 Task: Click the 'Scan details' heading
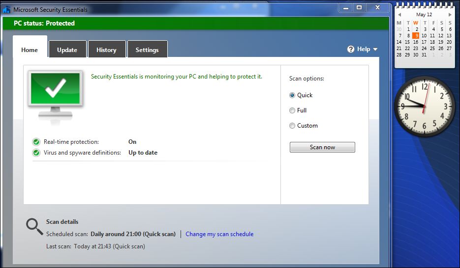tap(62, 222)
